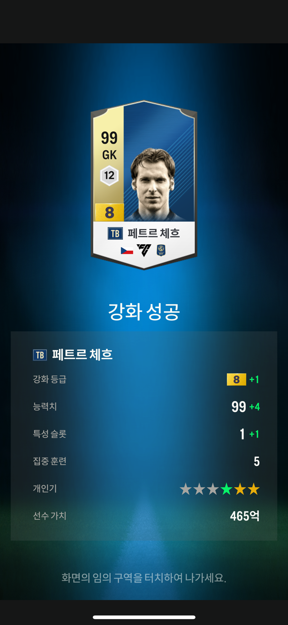288x625 pixels.
Task: Tap the player portrait on the card
Action: (154, 184)
